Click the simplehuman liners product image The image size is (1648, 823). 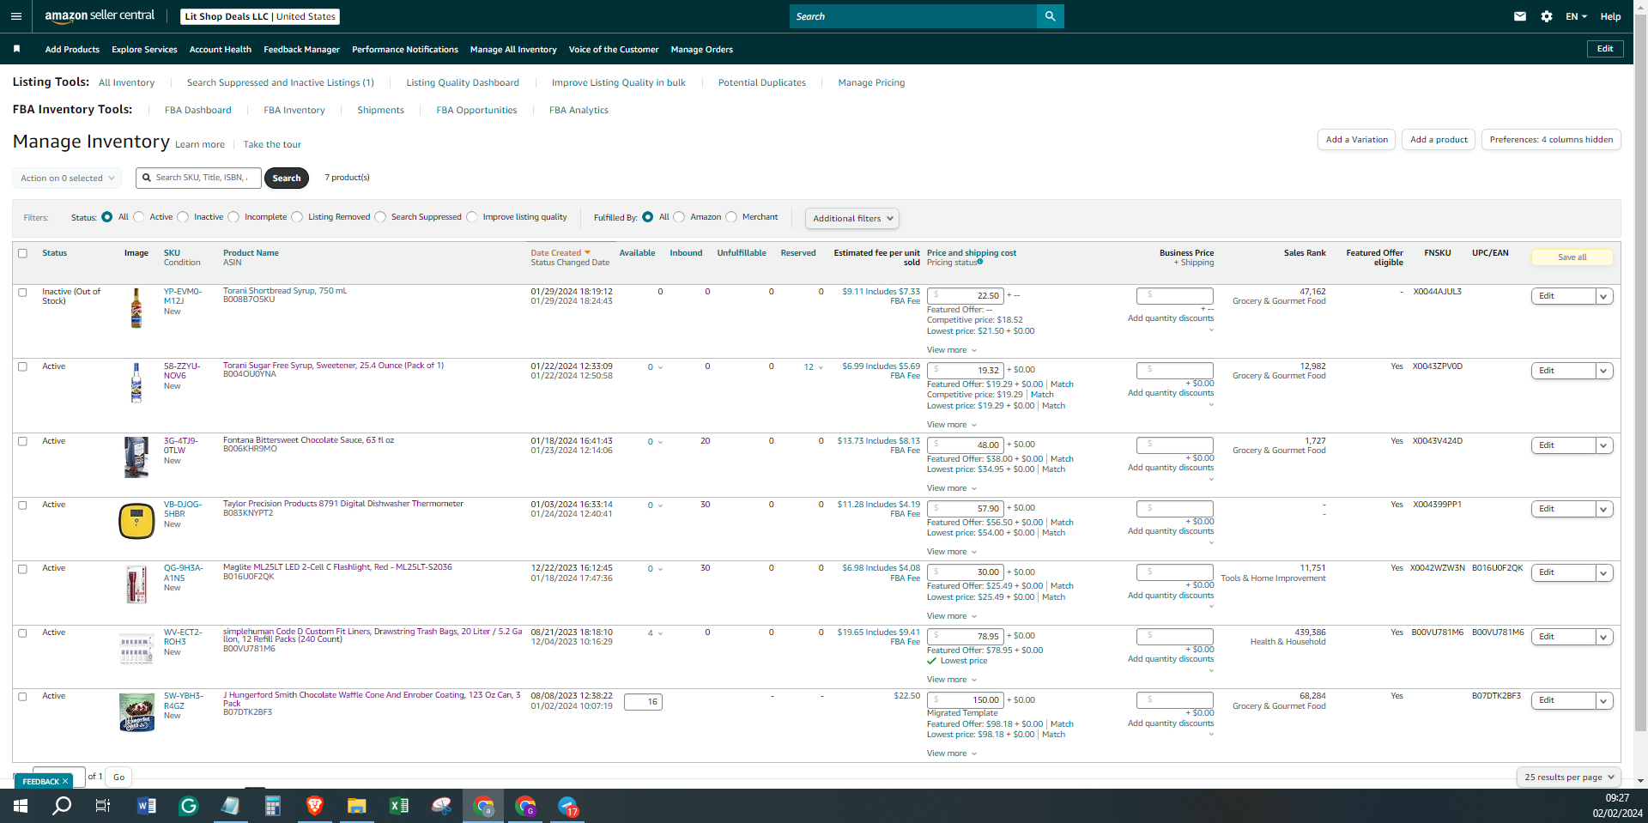(136, 649)
